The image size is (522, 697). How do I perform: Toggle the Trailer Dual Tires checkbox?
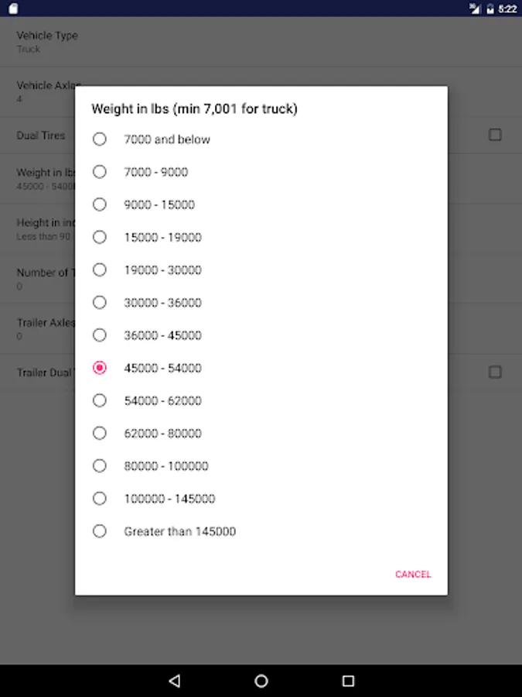click(495, 372)
